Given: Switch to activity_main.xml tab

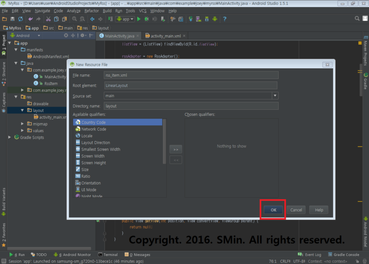Looking at the screenshot, I should [x=166, y=36].
